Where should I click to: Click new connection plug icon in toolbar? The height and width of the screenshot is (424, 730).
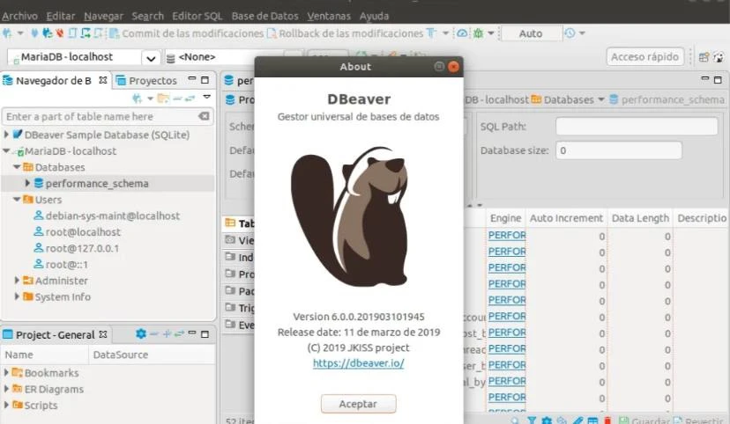[7, 33]
